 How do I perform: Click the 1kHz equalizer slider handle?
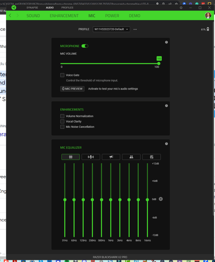[x=111, y=200]
